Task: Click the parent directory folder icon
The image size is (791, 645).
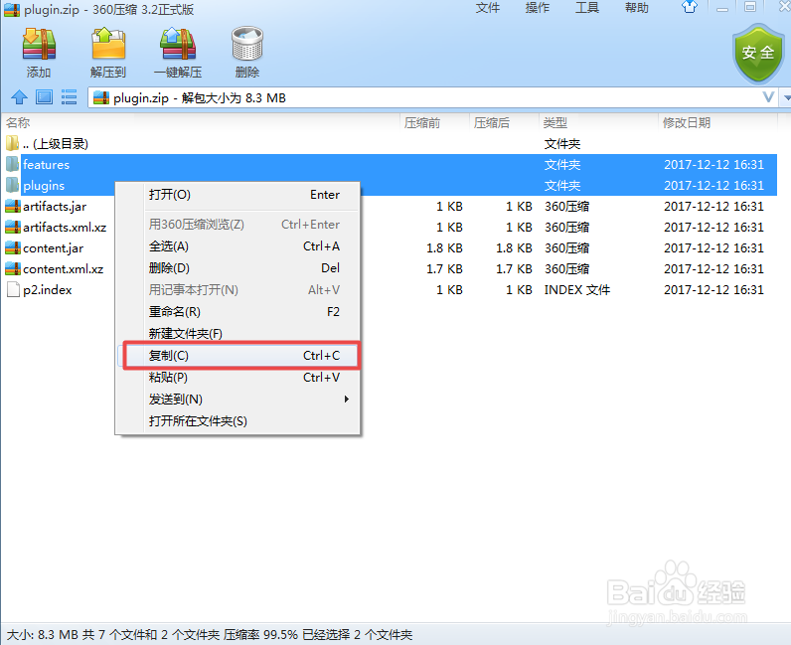Action: pyautogui.click(x=12, y=143)
